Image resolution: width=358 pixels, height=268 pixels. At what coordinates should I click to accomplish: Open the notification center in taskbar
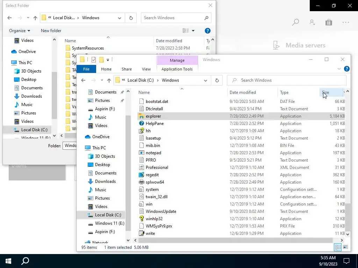(x=346, y=261)
